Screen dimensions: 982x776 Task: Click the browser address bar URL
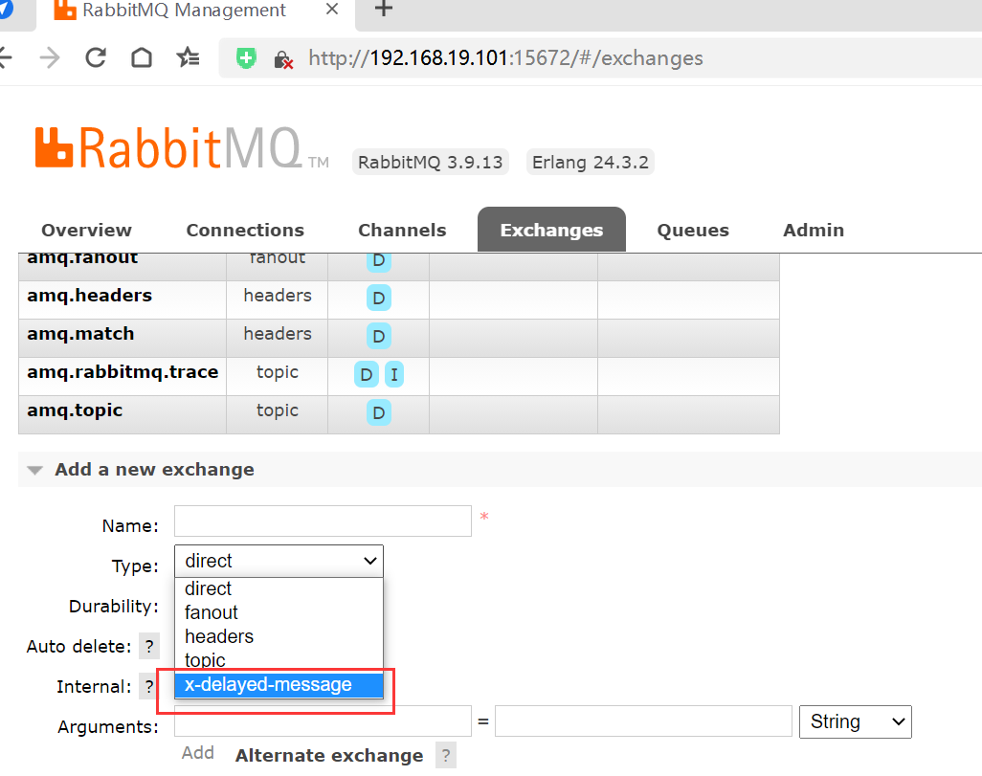pyautogui.click(x=505, y=58)
